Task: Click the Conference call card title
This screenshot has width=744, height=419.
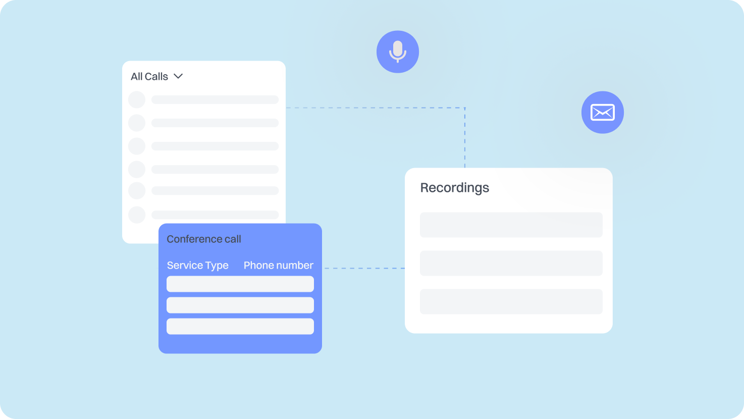Action: pos(204,239)
